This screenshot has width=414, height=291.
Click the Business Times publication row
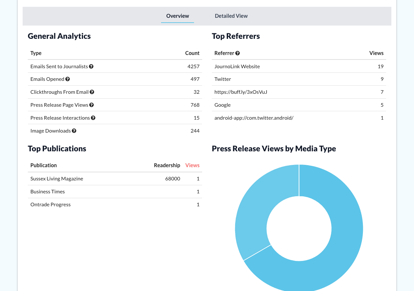48,191
